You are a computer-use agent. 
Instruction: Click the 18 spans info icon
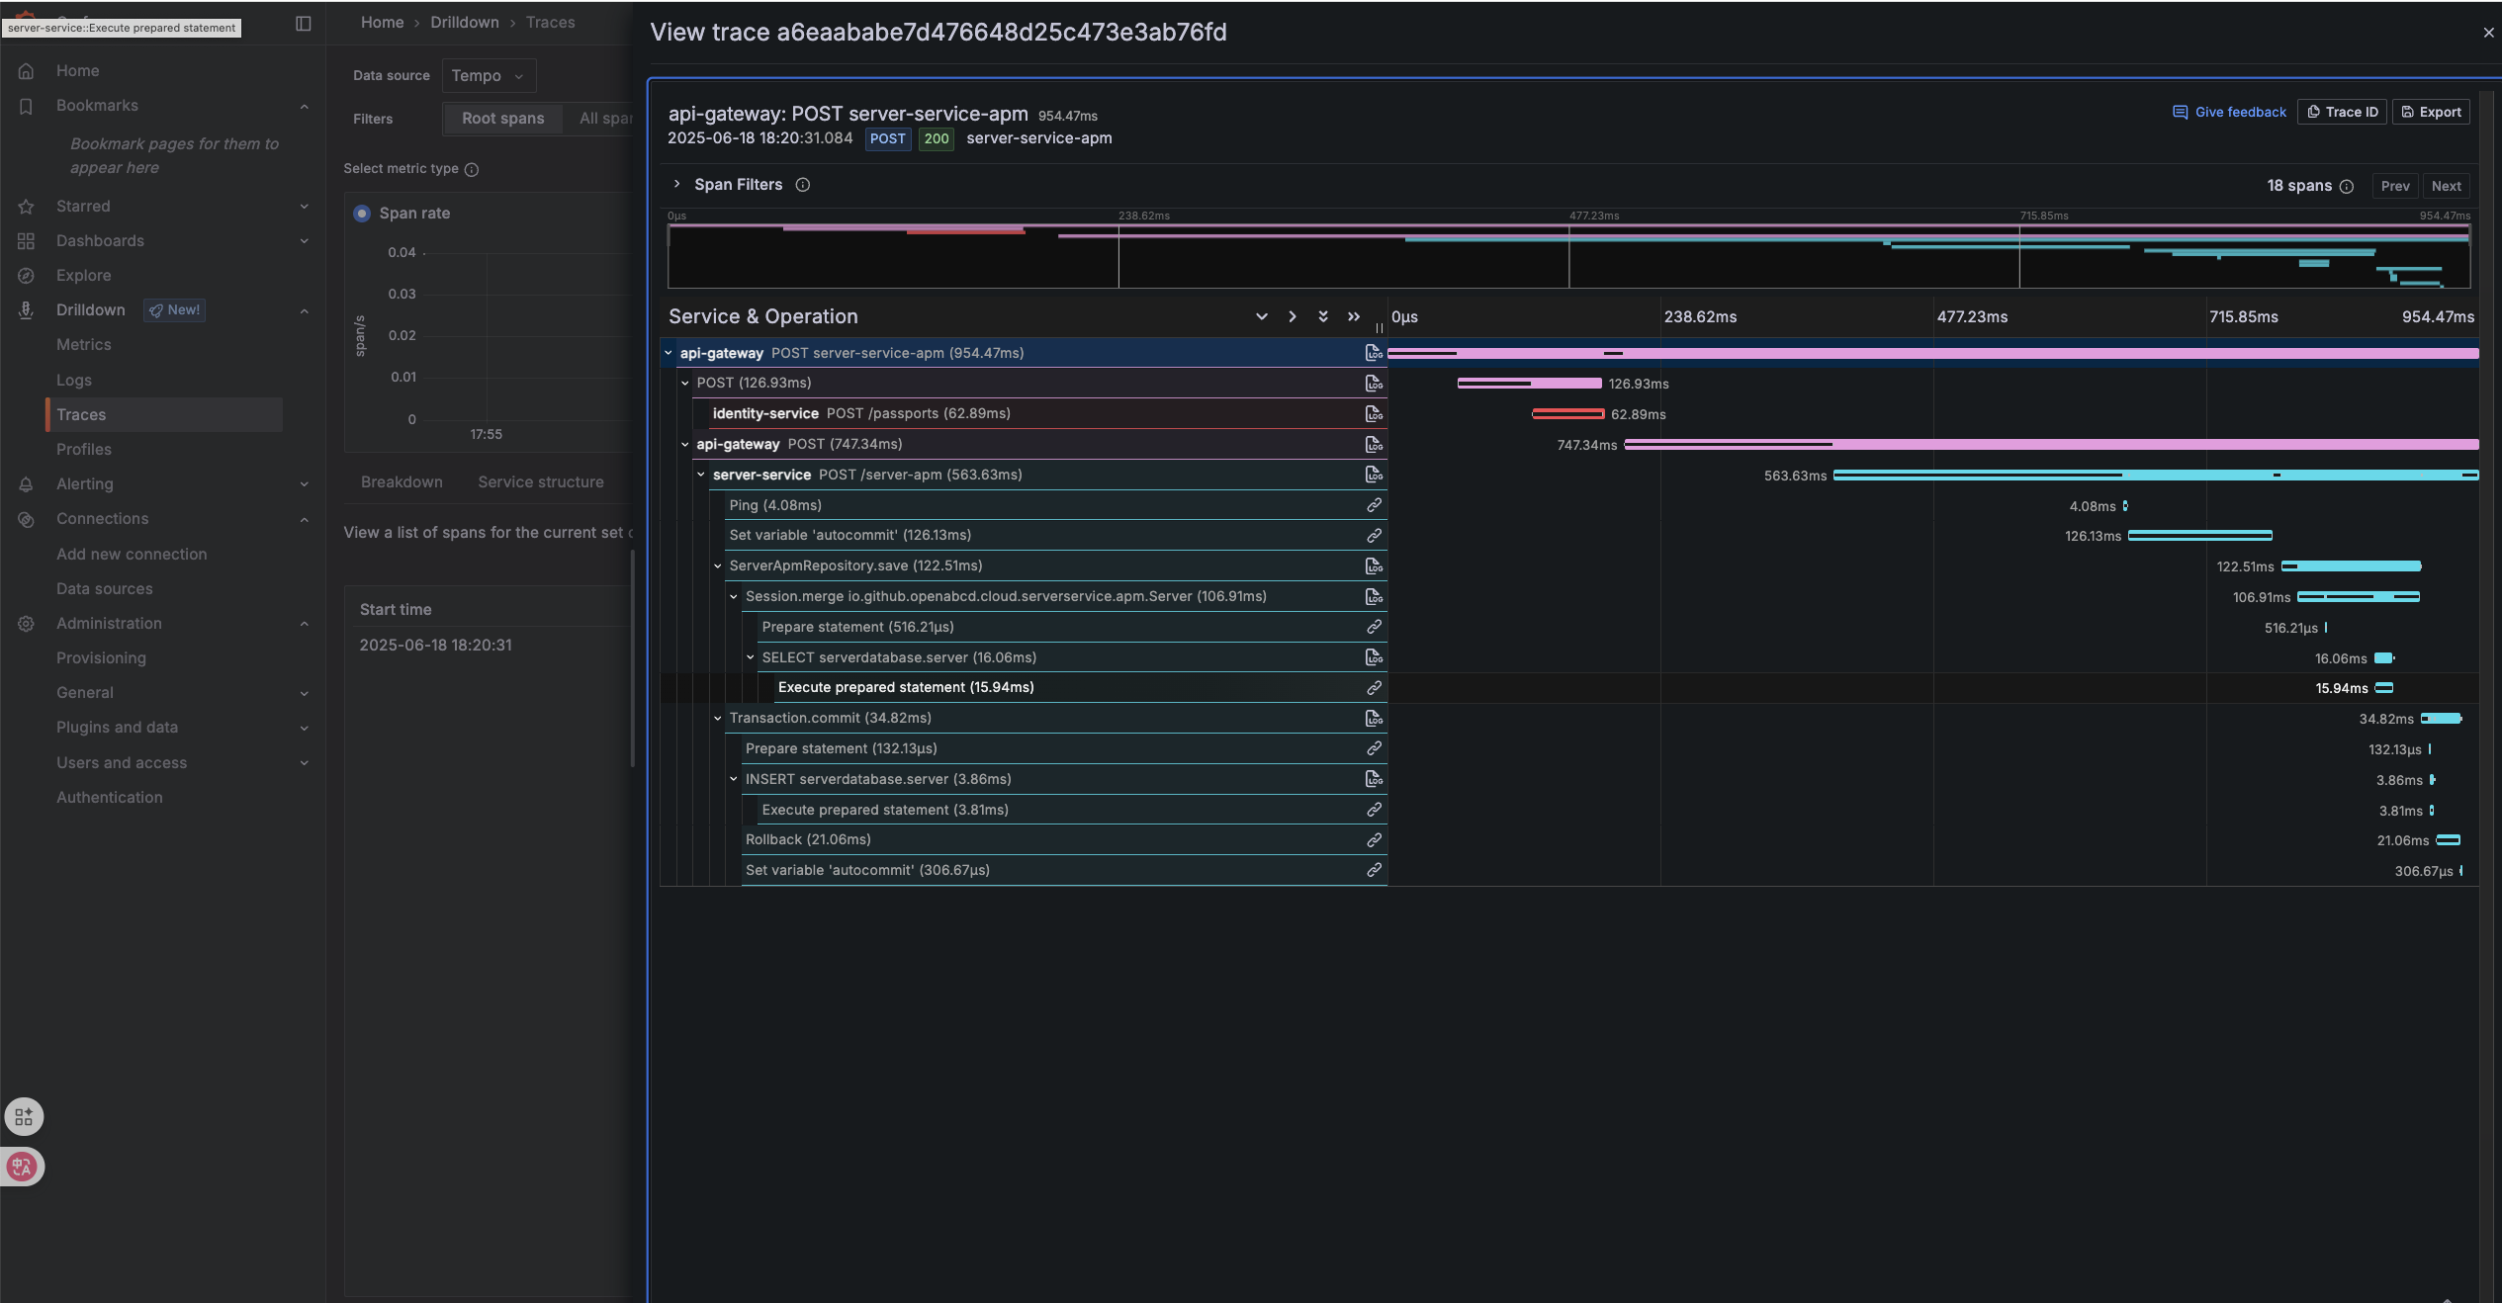coord(2347,186)
